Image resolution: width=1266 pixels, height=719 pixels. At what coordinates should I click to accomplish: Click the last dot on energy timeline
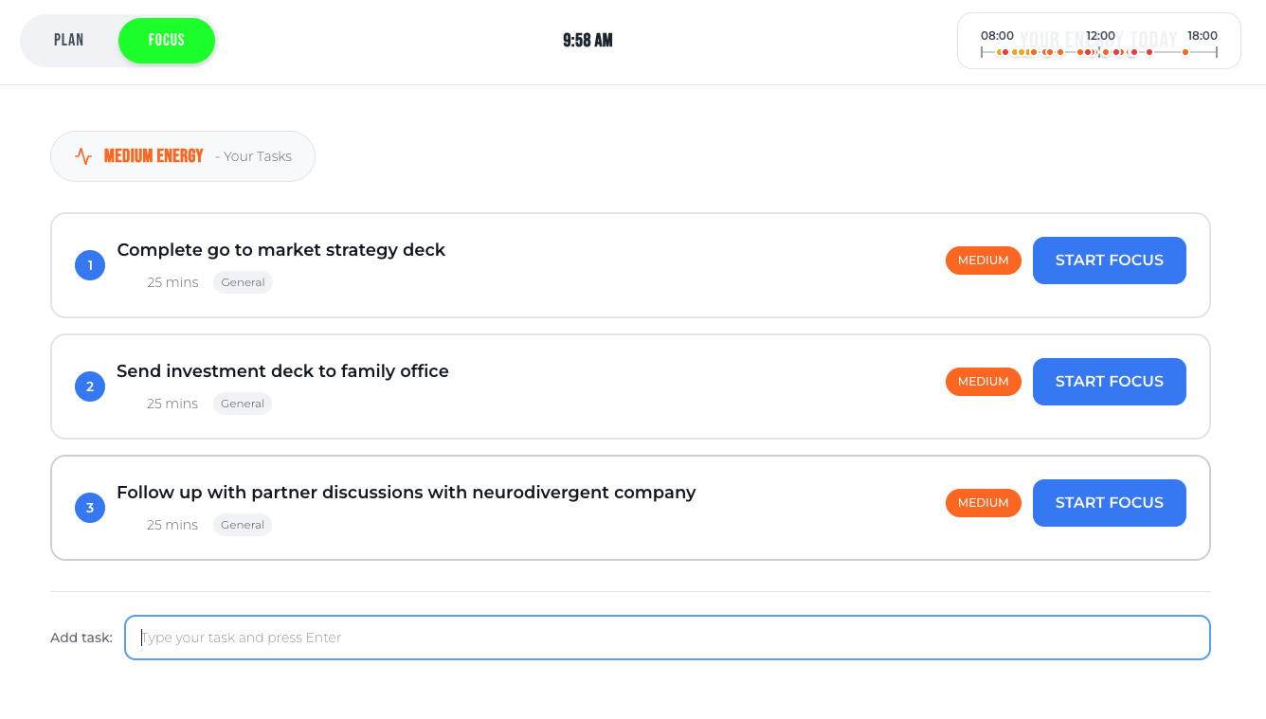pos(1185,52)
